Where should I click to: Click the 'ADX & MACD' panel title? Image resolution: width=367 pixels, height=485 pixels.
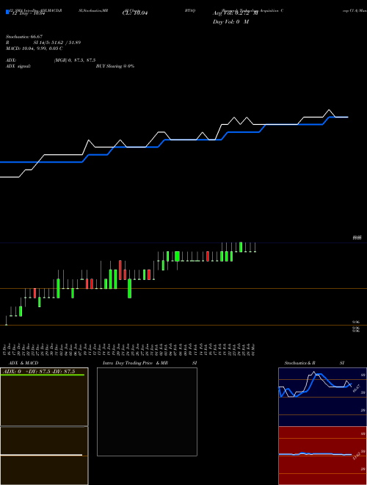point(23,363)
